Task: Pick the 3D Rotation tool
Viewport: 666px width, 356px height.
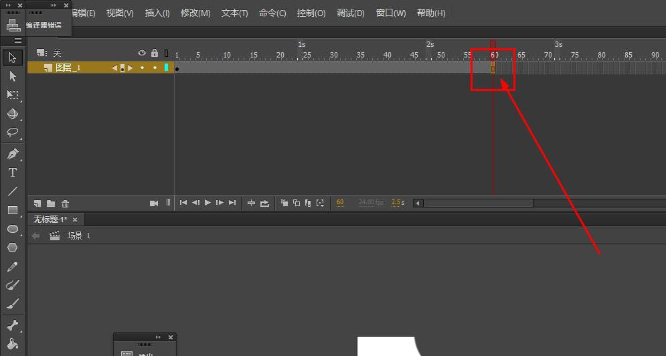Action: click(x=12, y=114)
